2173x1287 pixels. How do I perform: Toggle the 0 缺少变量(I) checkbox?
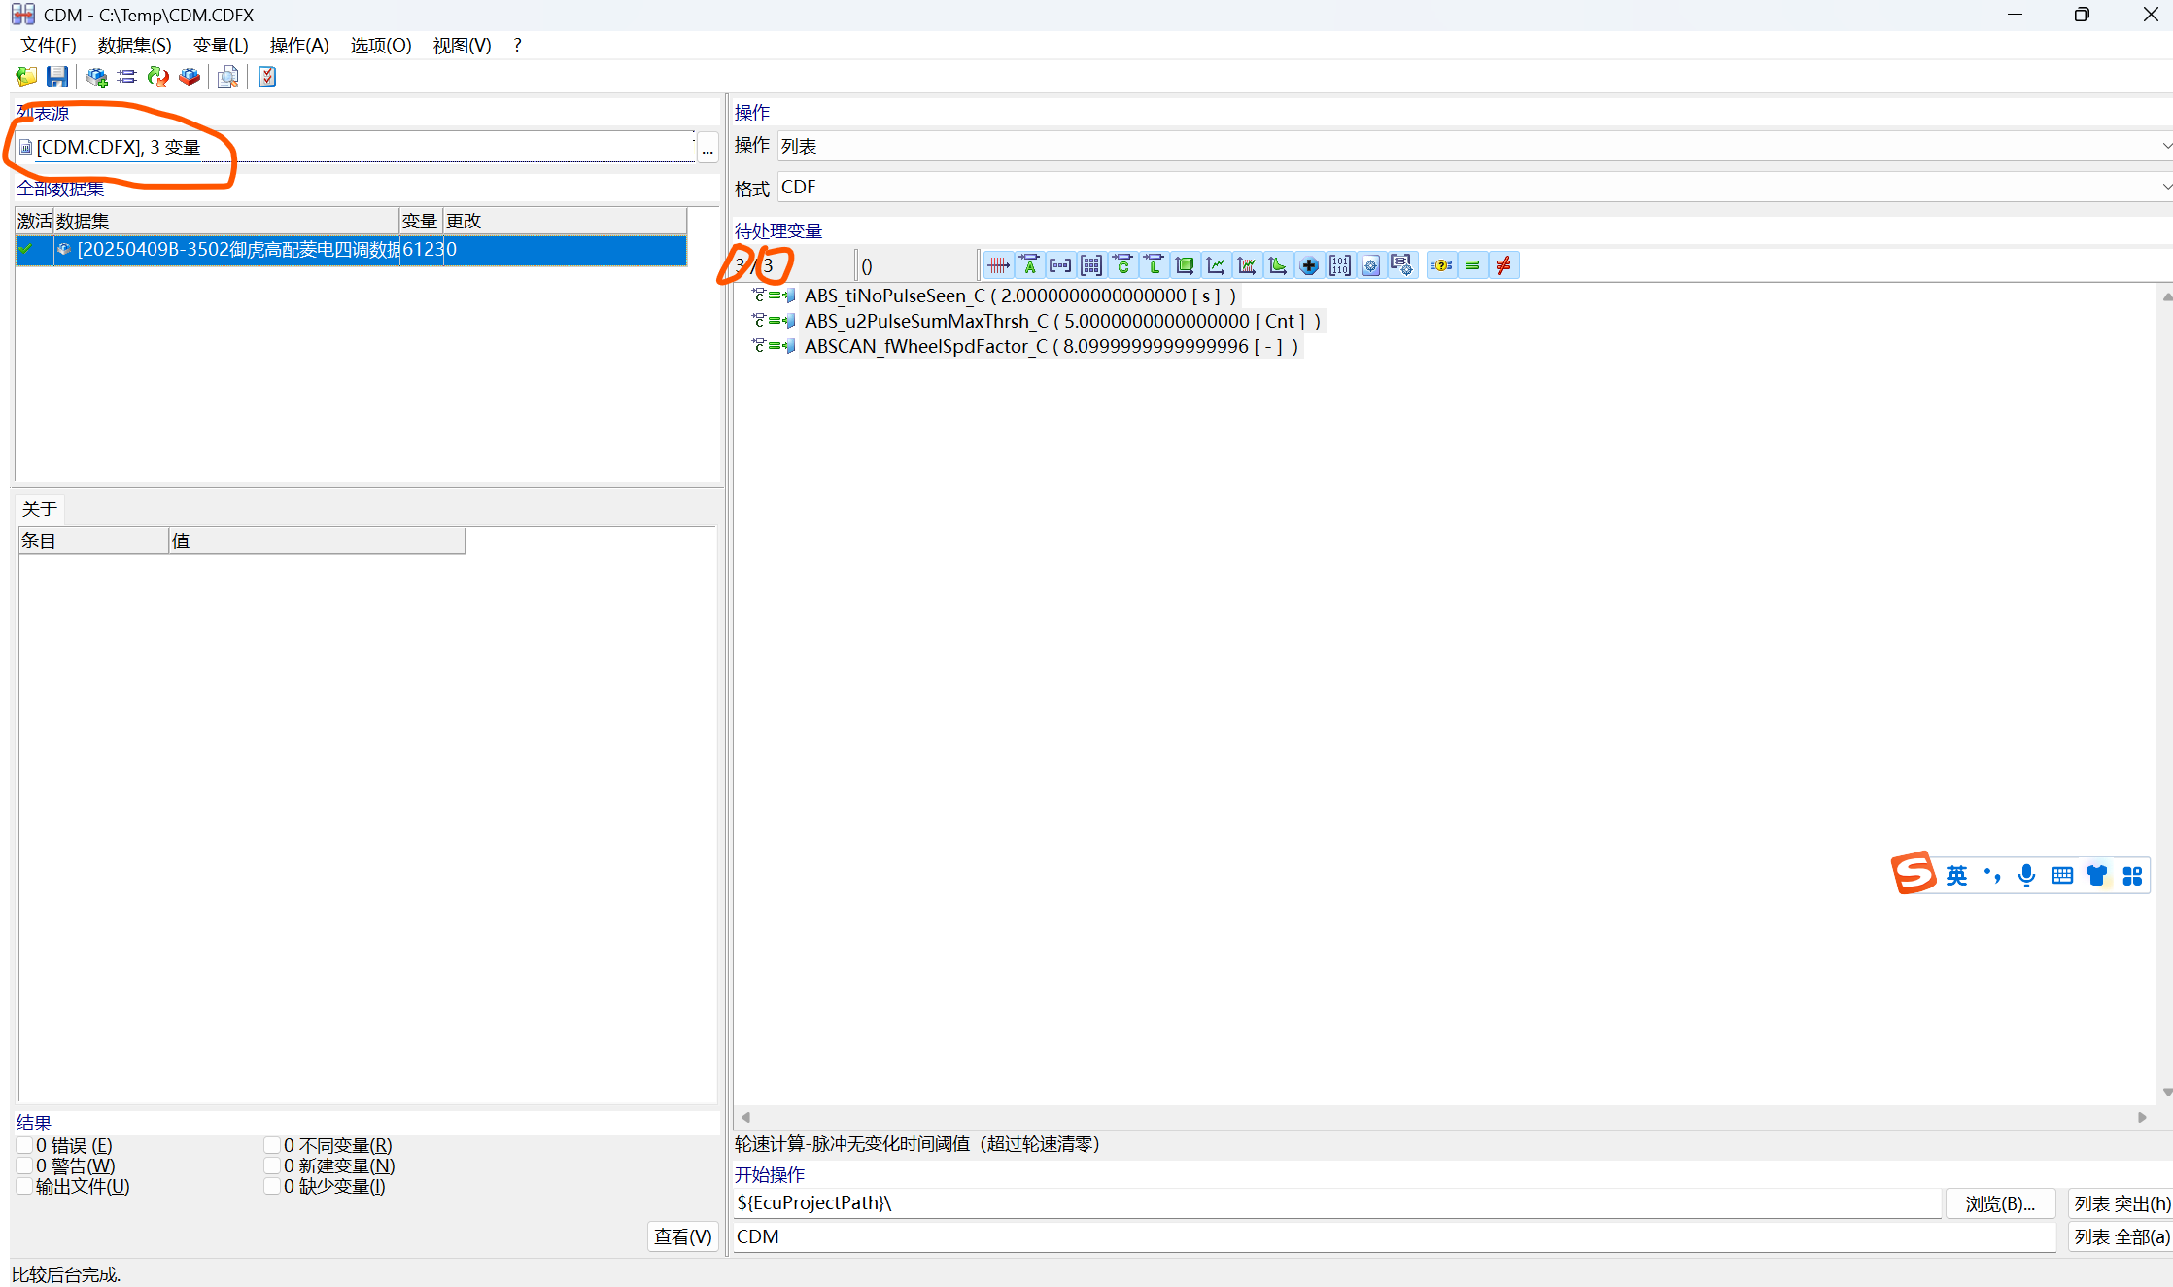(272, 1186)
